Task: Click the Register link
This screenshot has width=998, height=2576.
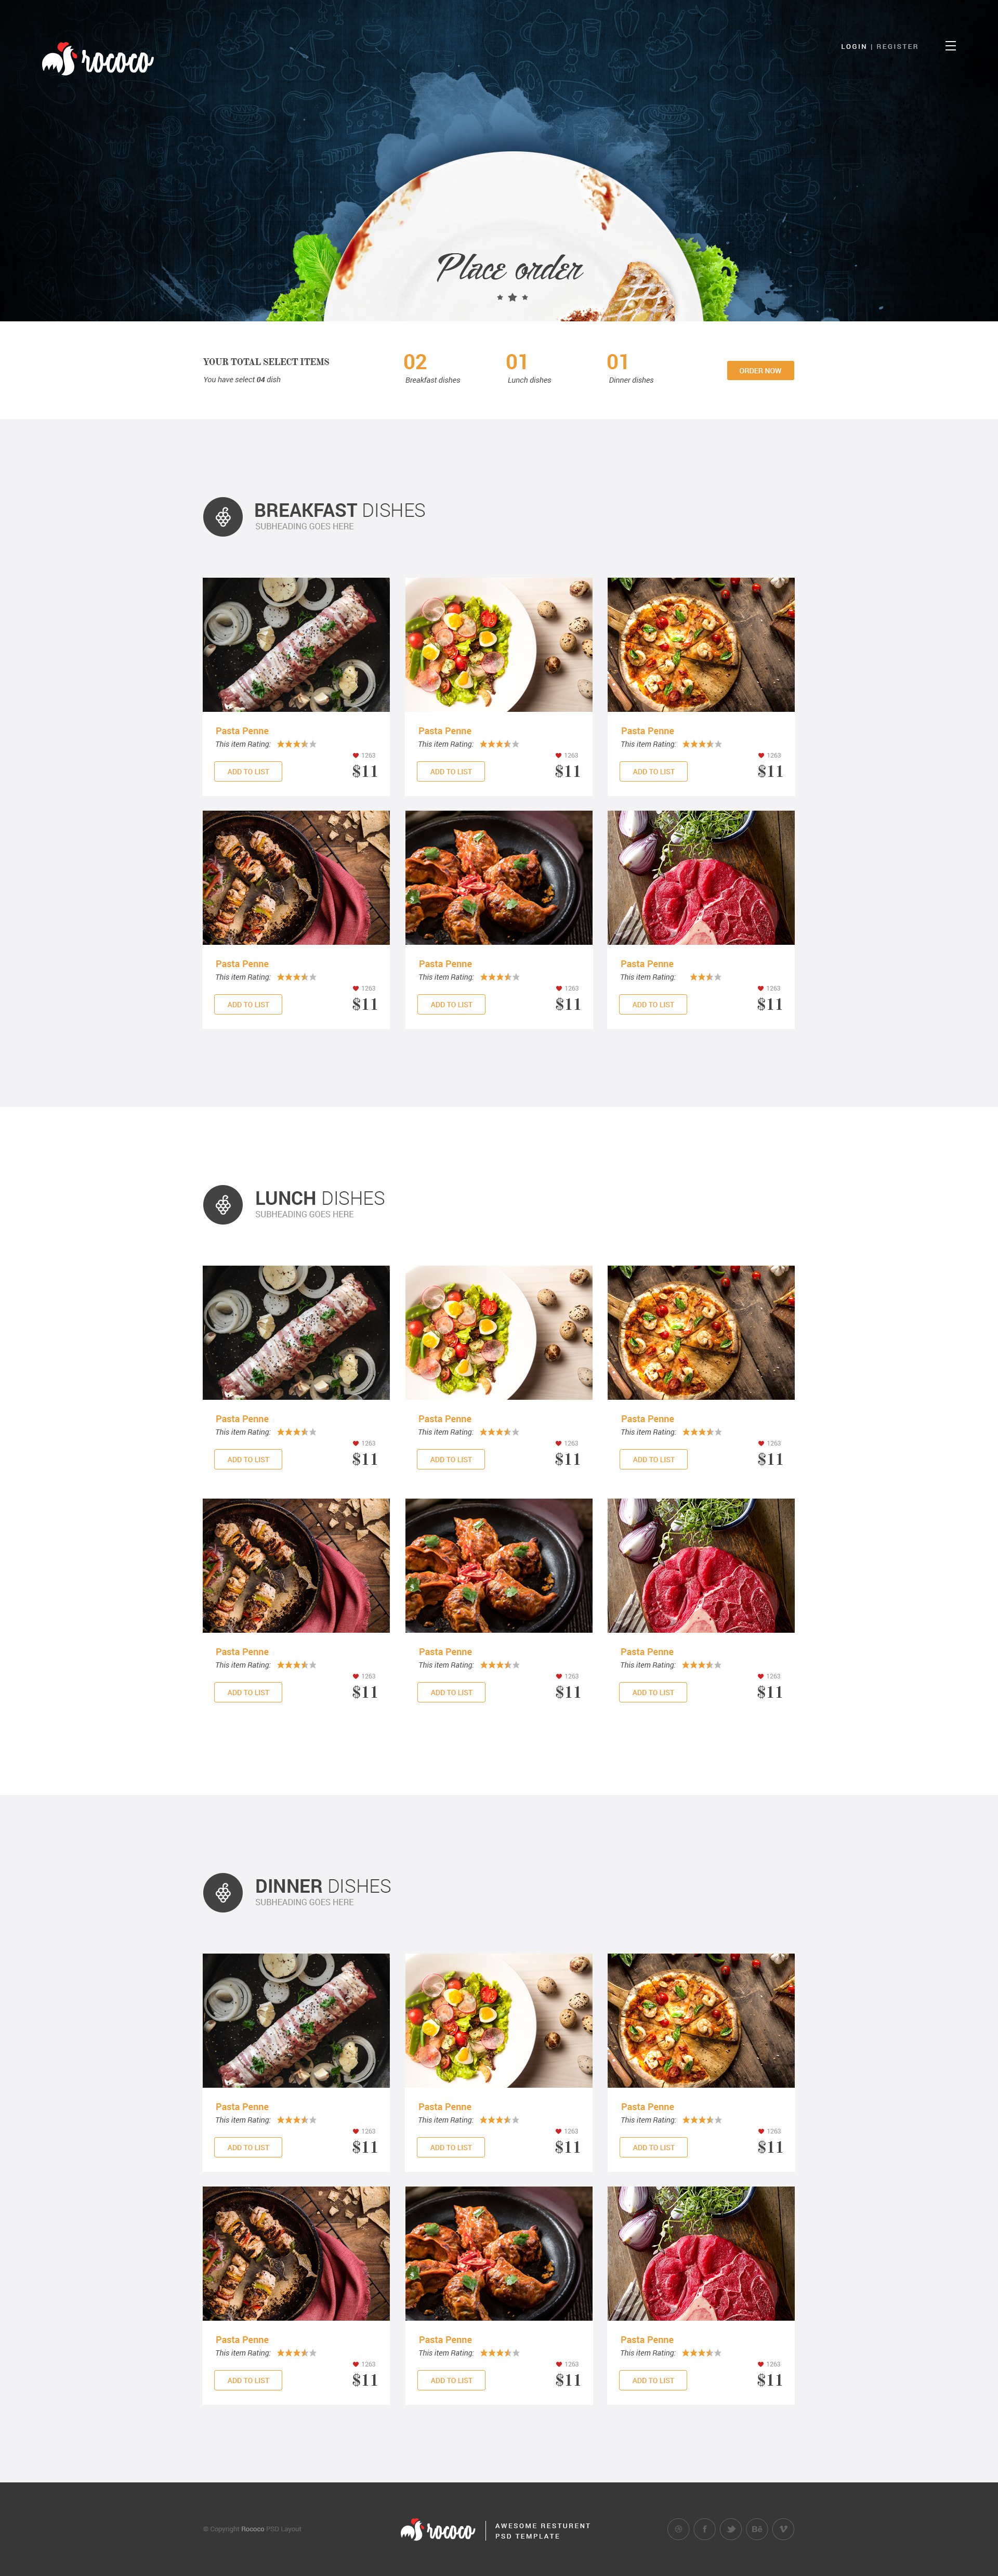Action: 897,46
